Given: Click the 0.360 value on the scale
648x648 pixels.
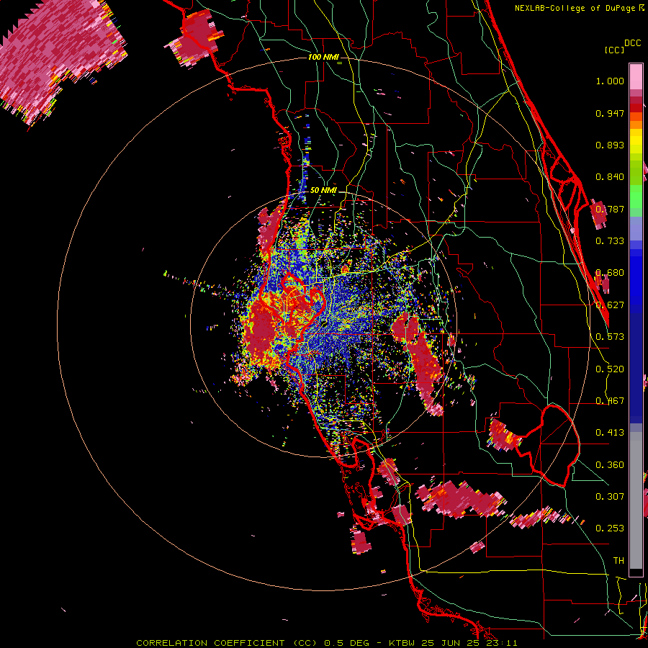Looking at the screenshot, I should (610, 465).
